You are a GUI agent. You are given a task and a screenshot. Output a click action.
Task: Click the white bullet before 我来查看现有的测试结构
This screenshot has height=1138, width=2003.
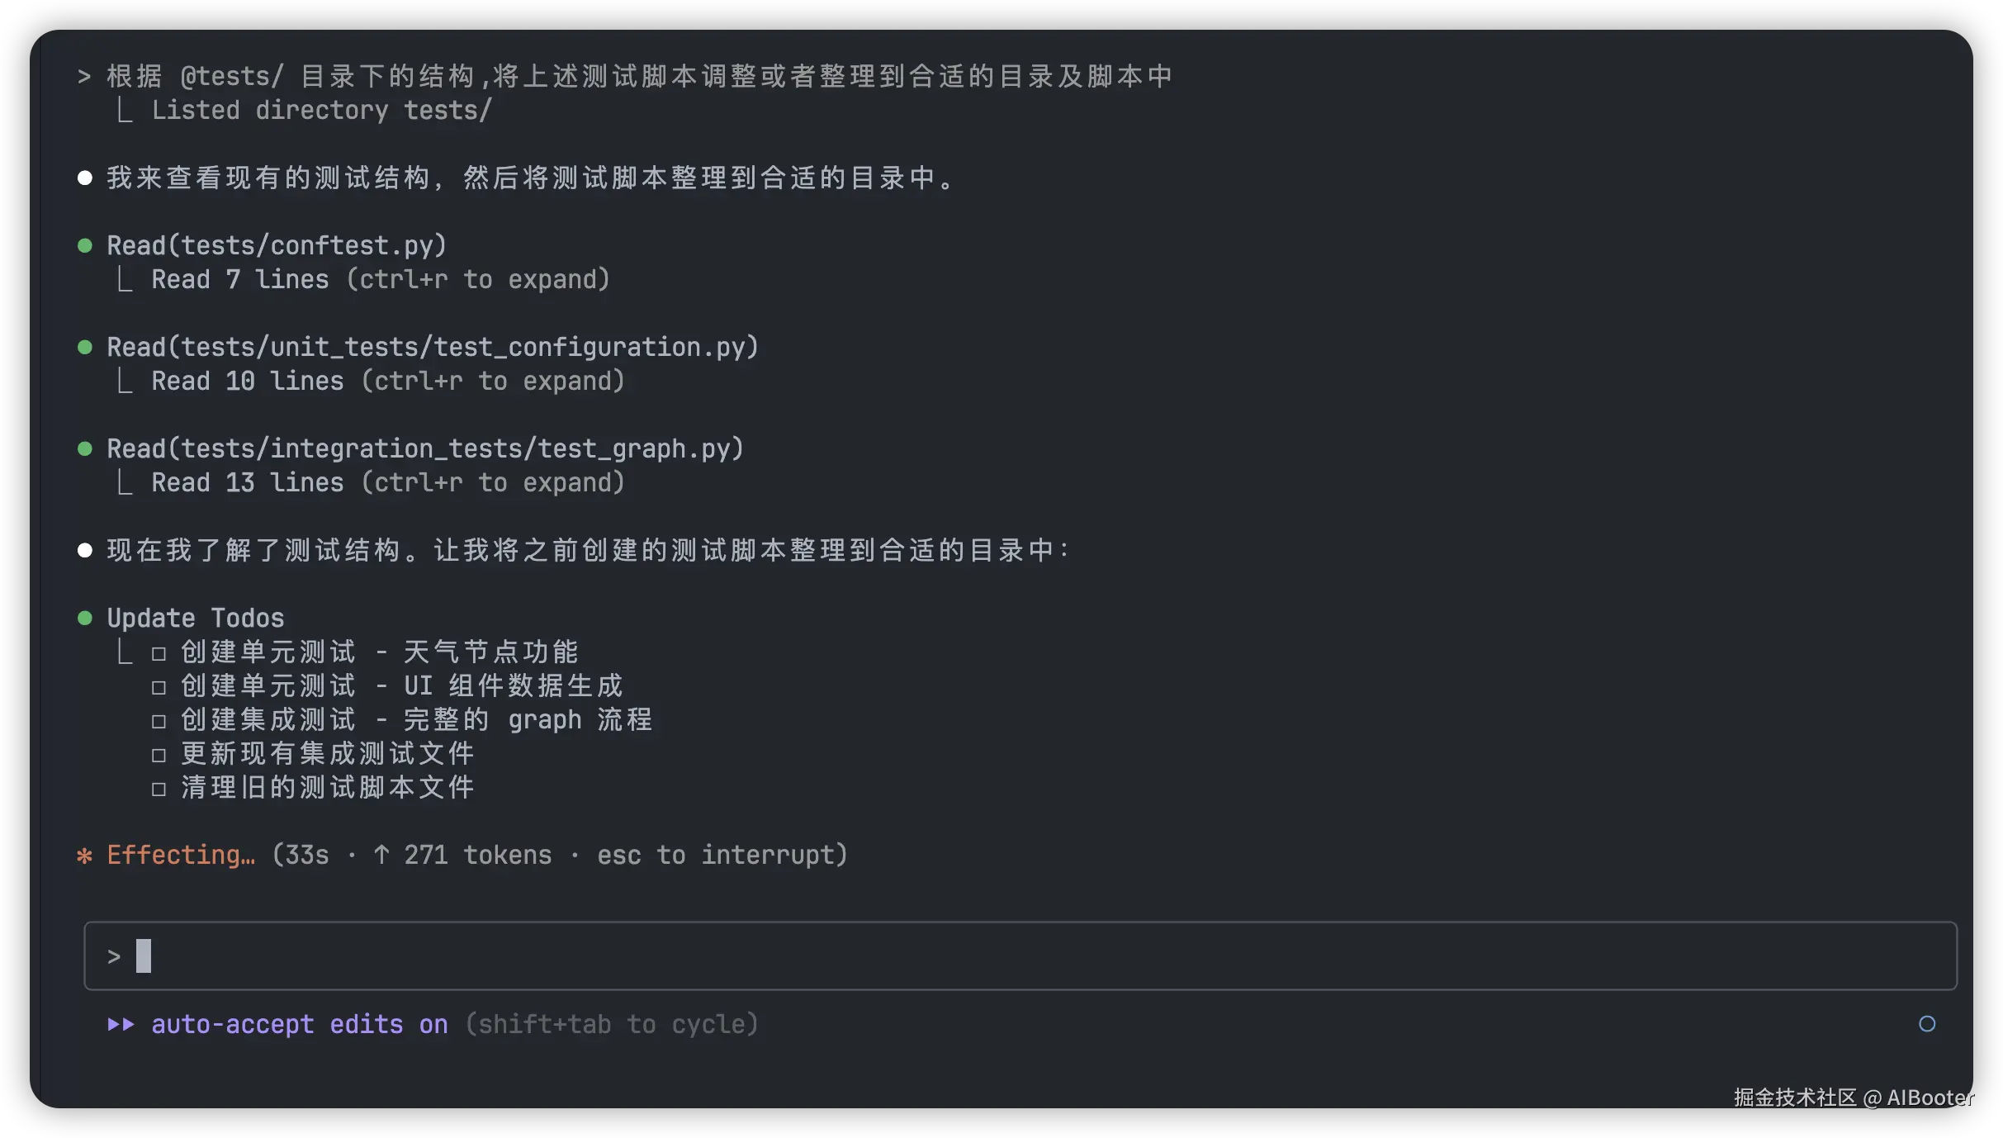[84, 178]
